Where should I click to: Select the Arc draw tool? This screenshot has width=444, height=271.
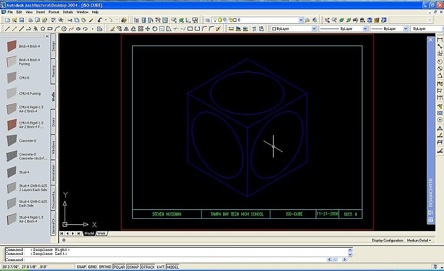click(57, 29)
